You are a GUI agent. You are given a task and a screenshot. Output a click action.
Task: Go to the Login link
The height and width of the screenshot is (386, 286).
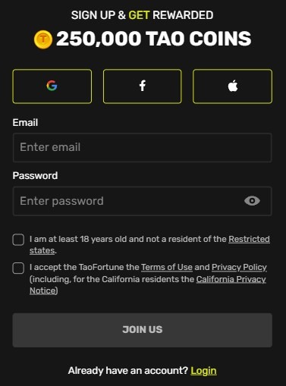coord(203,371)
